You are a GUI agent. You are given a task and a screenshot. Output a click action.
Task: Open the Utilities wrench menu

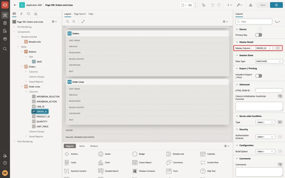click(x=239, y=5)
